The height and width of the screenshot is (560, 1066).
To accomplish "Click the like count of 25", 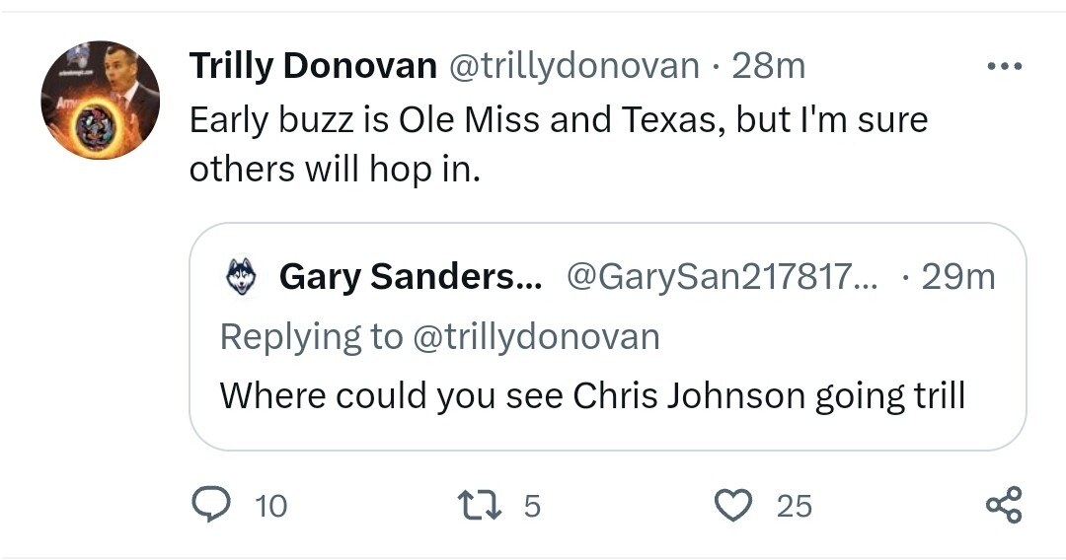I will 794,506.
